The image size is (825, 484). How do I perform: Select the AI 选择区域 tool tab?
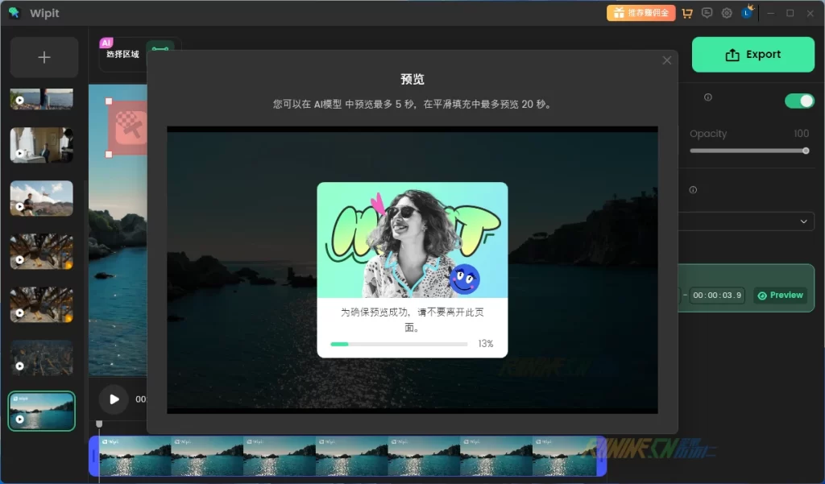pyautogui.click(x=122, y=53)
